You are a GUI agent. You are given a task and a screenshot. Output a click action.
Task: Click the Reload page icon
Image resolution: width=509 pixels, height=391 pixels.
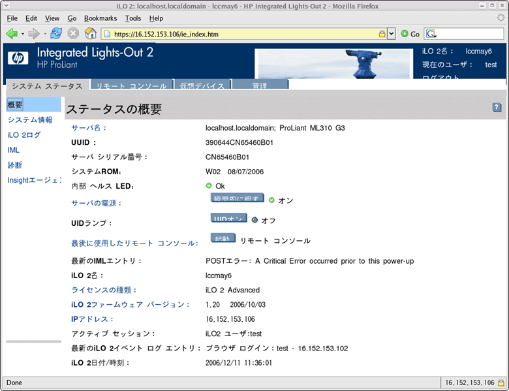[x=56, y=33]
